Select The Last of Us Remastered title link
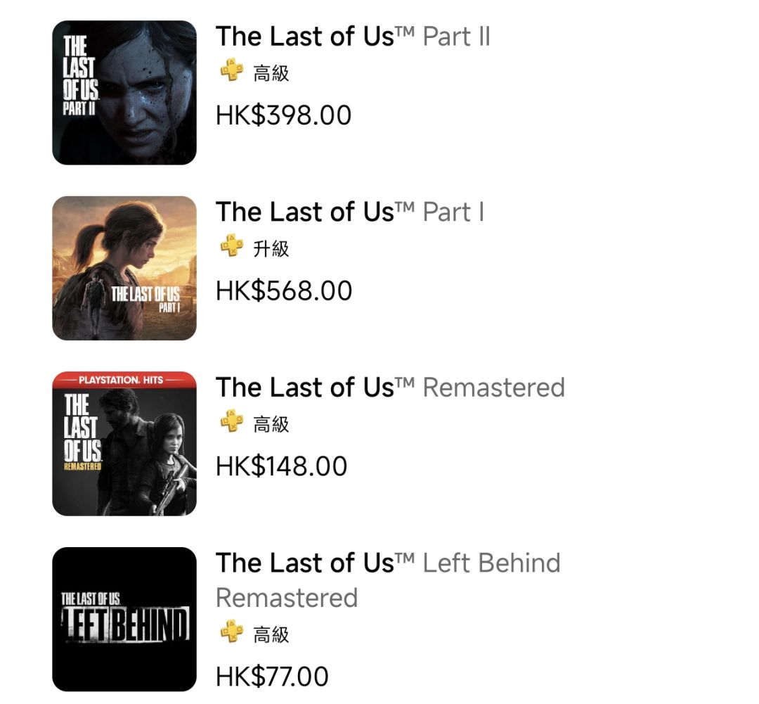This screenshot has width=759, height=704. [x=390, y=388]
